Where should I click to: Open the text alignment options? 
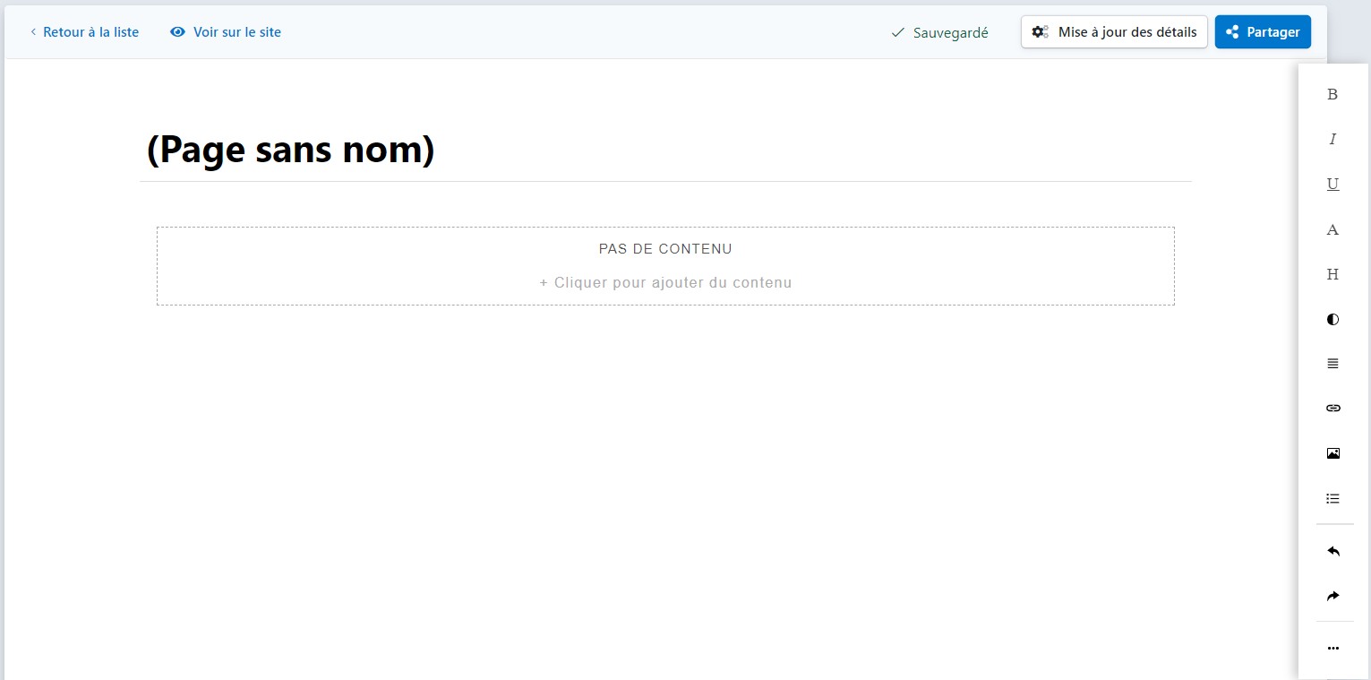(x=1332, y=364)
